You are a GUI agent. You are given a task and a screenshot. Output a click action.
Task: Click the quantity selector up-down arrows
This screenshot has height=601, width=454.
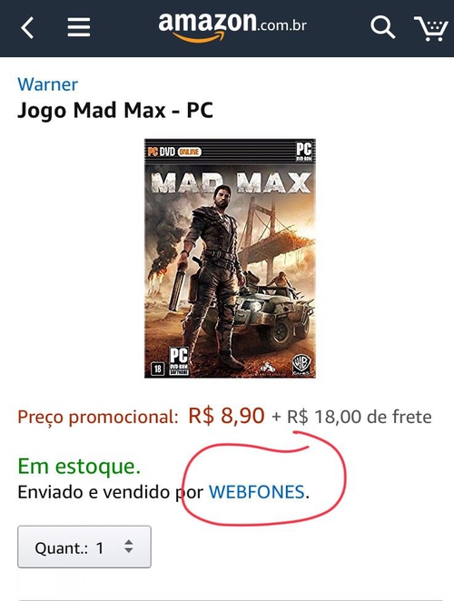128,547
